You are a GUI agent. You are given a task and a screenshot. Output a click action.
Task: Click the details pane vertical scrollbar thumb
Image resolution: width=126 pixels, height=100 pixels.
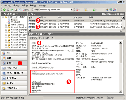[x=121, y=53]
